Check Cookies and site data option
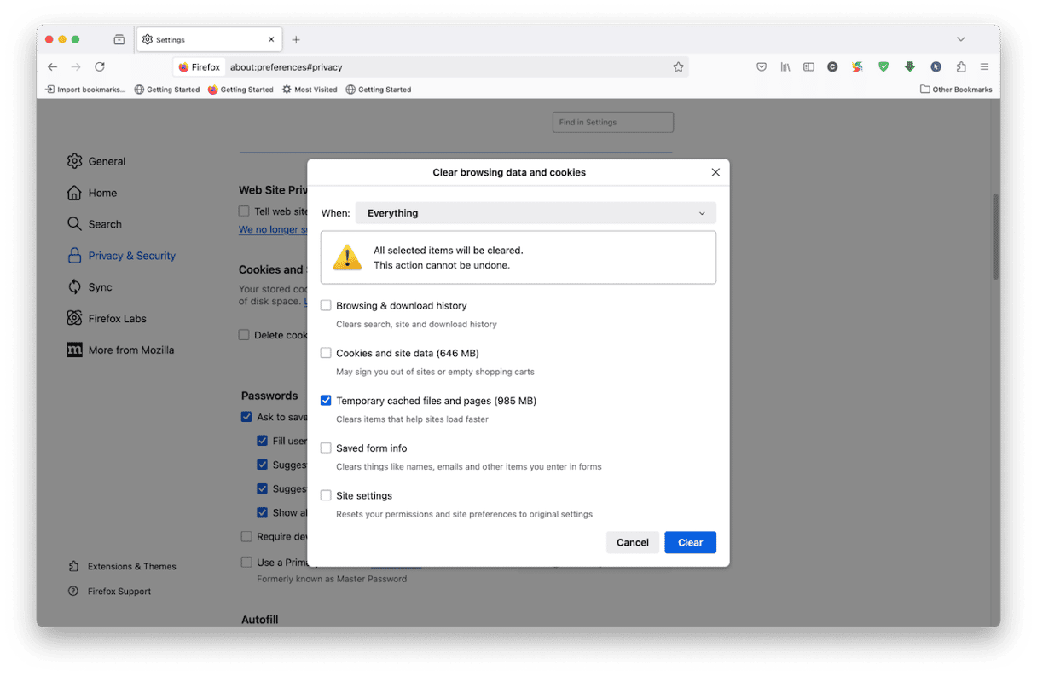This screenshot has height=676, width=1037. [326, 353]
